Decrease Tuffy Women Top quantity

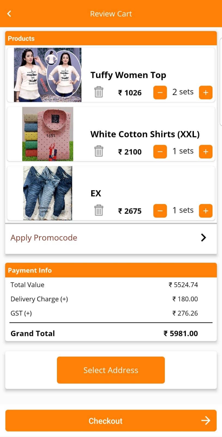[x=160, y=92]
